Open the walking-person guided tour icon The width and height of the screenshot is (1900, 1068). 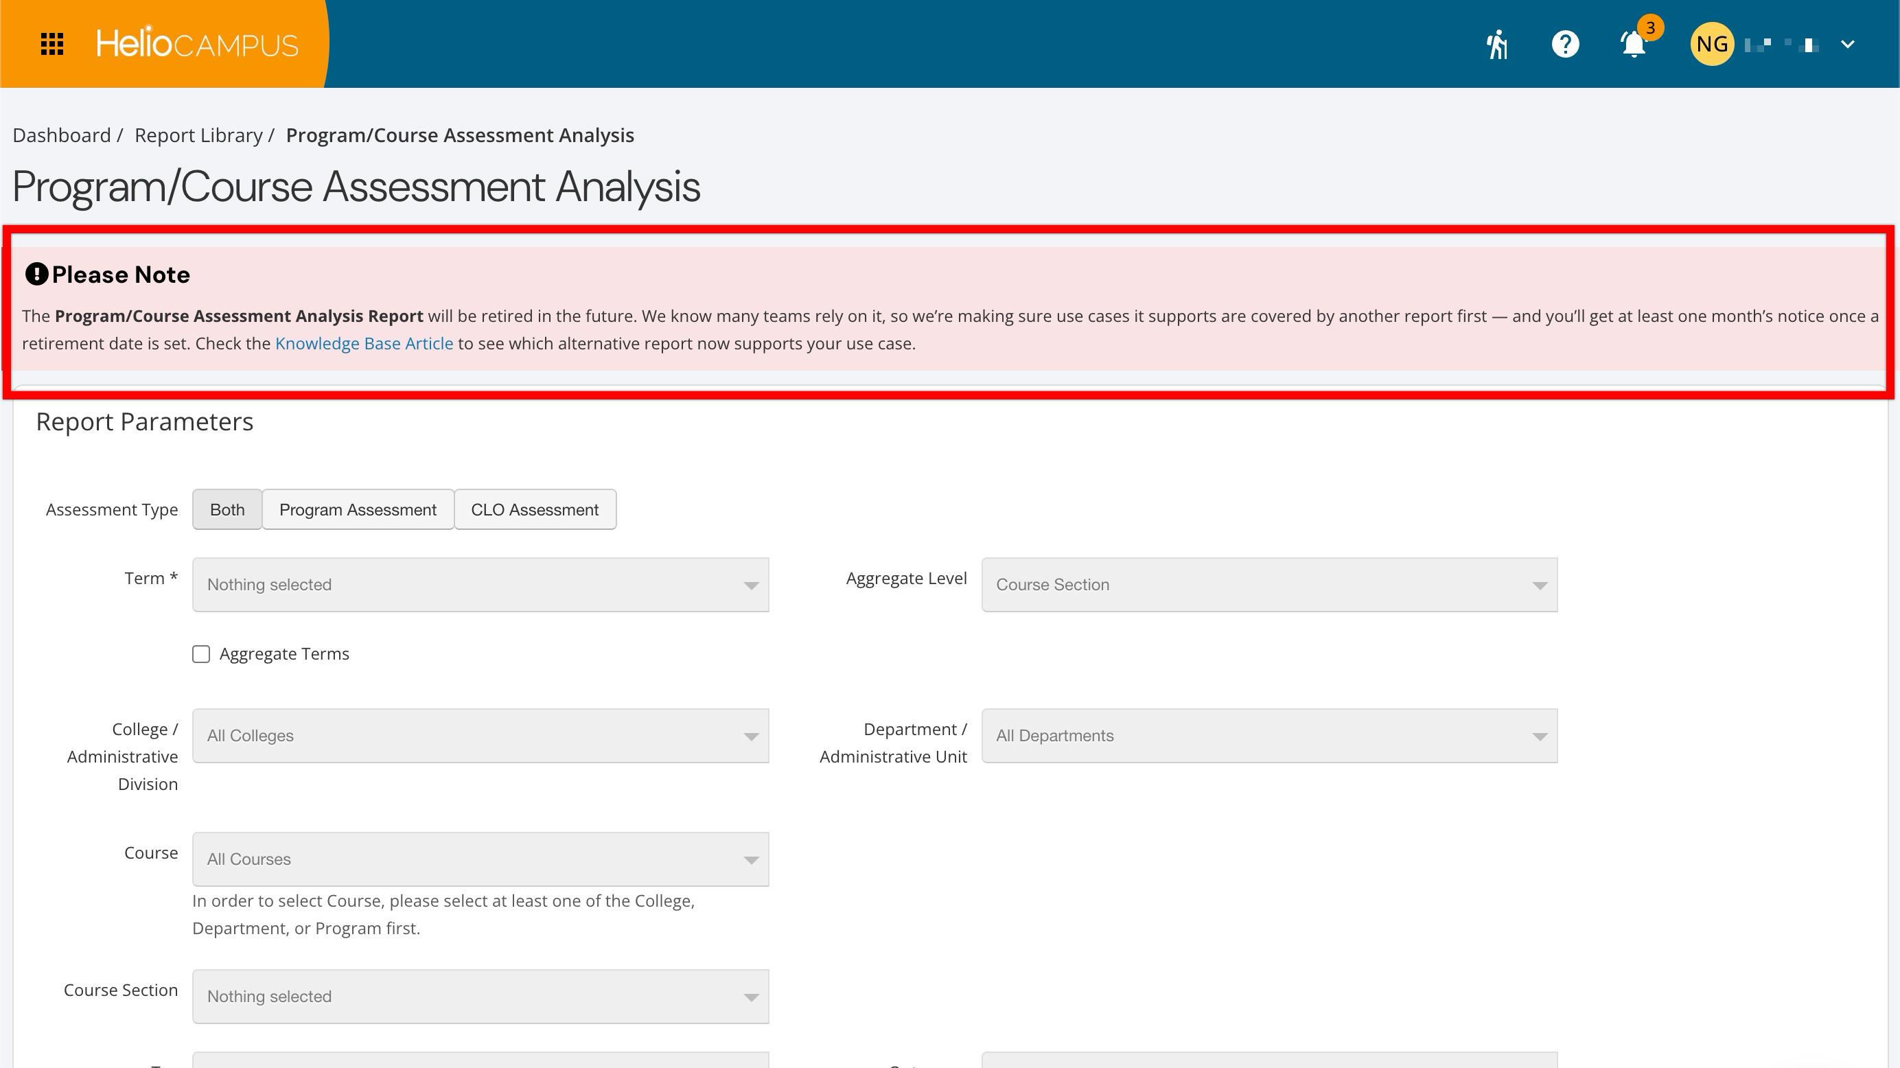[x=1496, y=44]
